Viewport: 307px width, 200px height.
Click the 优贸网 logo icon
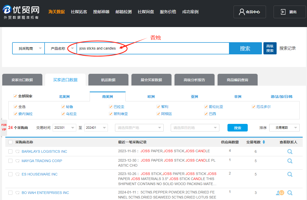[x=8, y=10]
